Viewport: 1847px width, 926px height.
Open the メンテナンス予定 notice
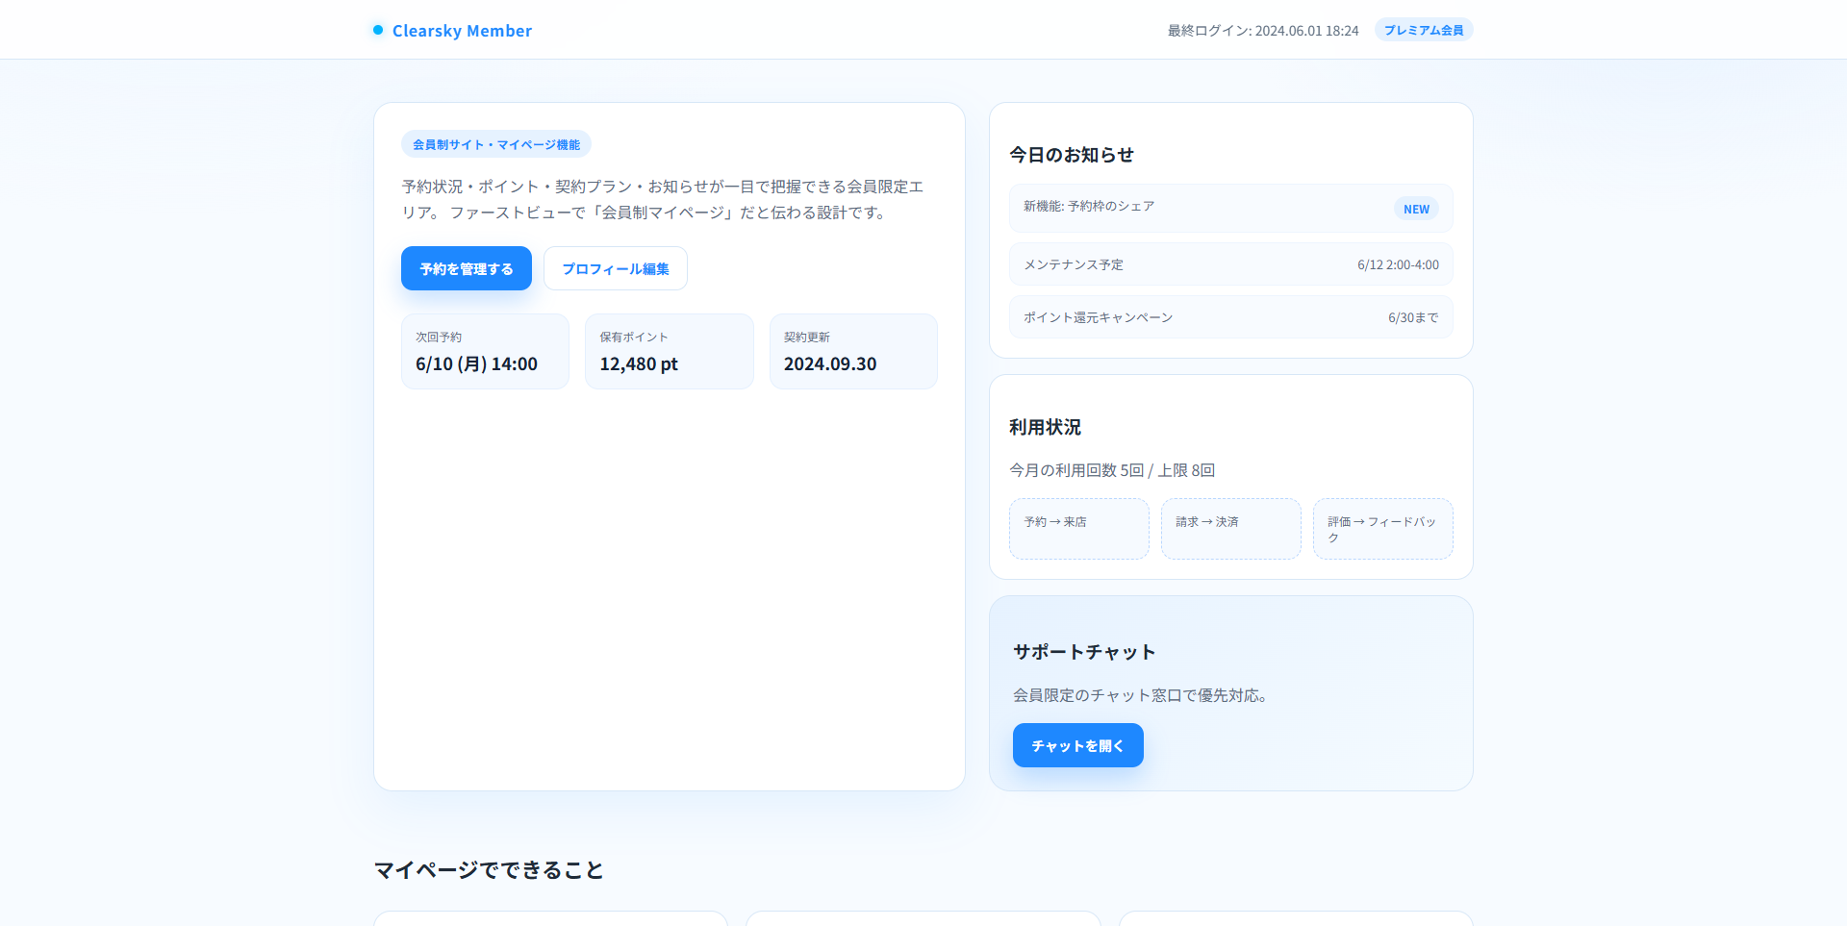[1230, 264]
